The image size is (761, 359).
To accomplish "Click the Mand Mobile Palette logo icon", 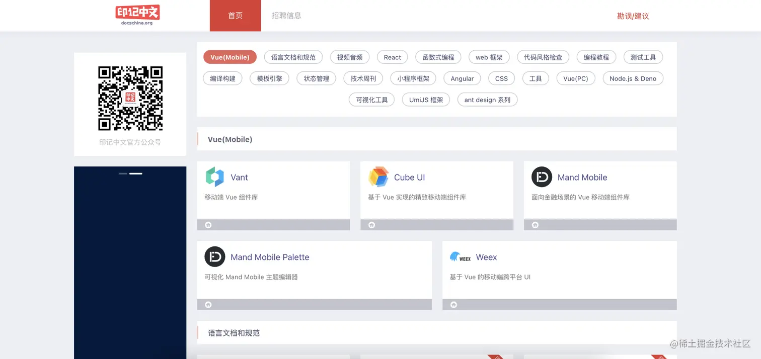I will click(215, 257).
